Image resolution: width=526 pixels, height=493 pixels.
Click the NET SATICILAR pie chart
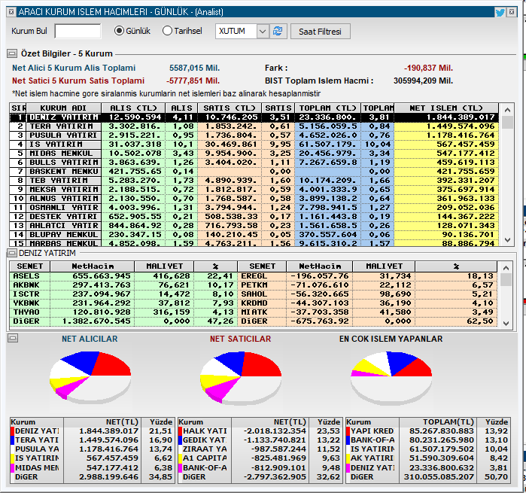tap(241, 377)
